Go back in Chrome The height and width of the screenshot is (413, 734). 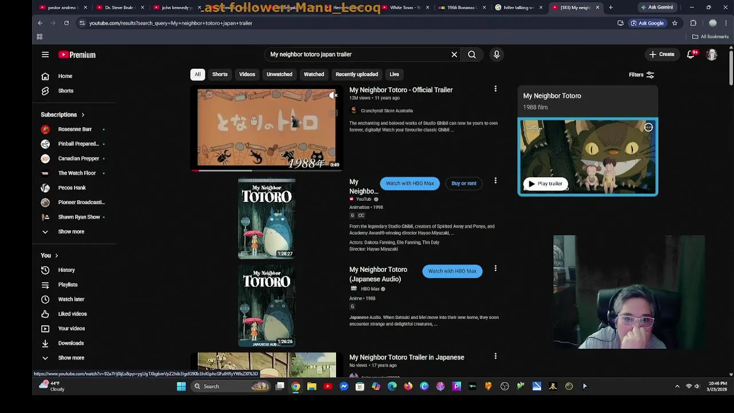point(40,23)
